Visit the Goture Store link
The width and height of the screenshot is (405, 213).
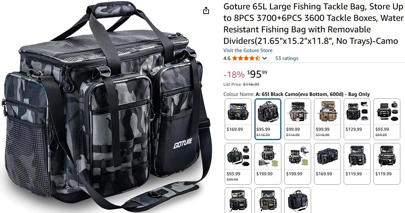(x=248, y=50)
